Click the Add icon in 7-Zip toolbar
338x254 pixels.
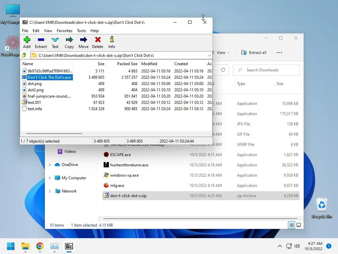pyautogui.click(x=27, y=40)
